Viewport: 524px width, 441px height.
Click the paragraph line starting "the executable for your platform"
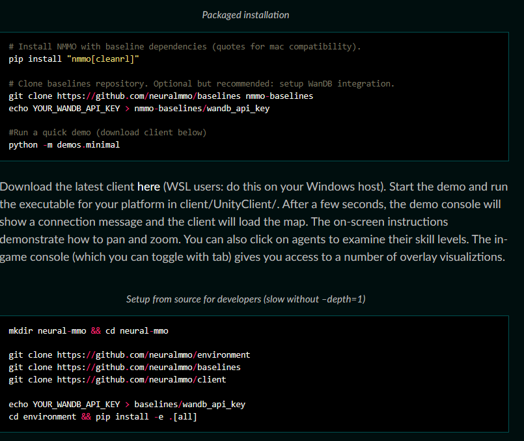point(251,204)
